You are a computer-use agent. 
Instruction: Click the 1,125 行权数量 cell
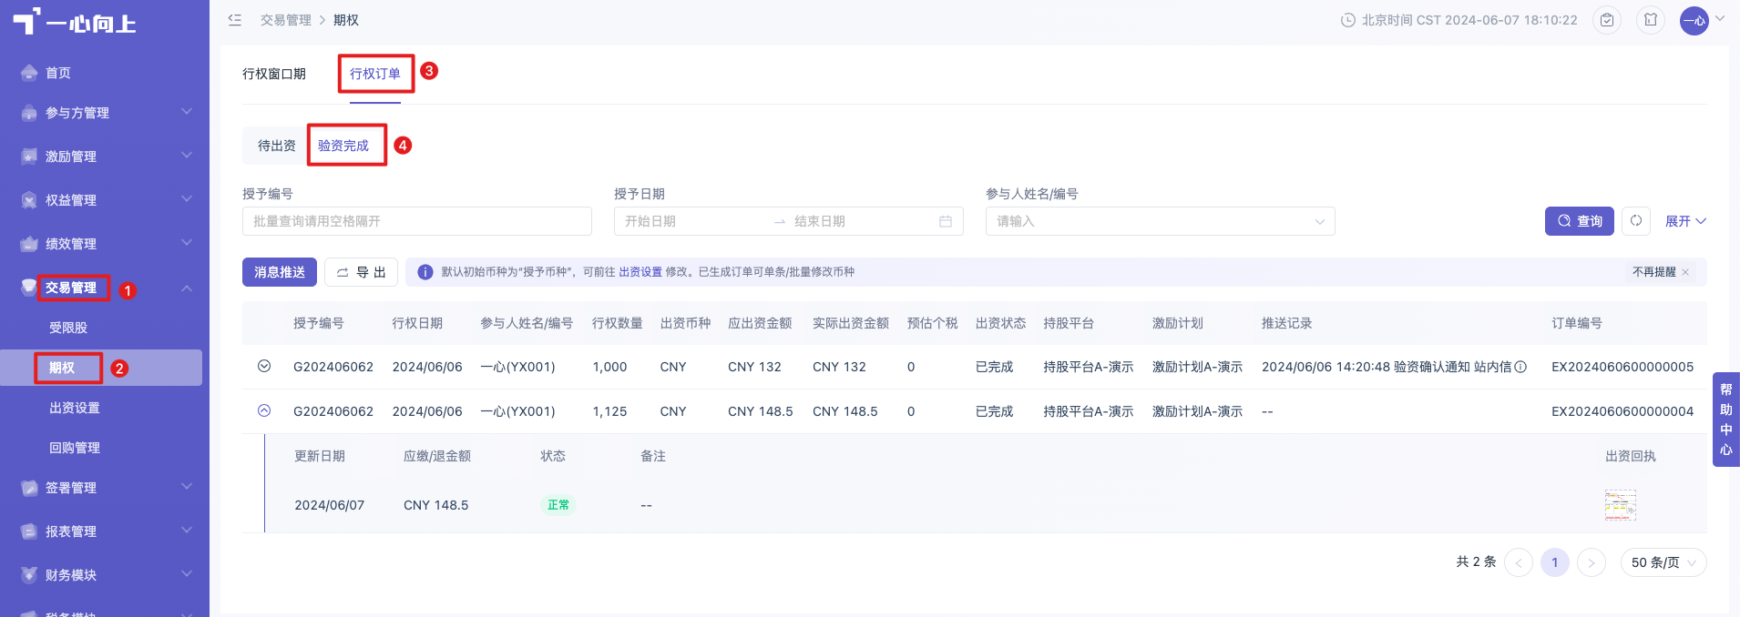pyautogui.click(x=609, y=411)
